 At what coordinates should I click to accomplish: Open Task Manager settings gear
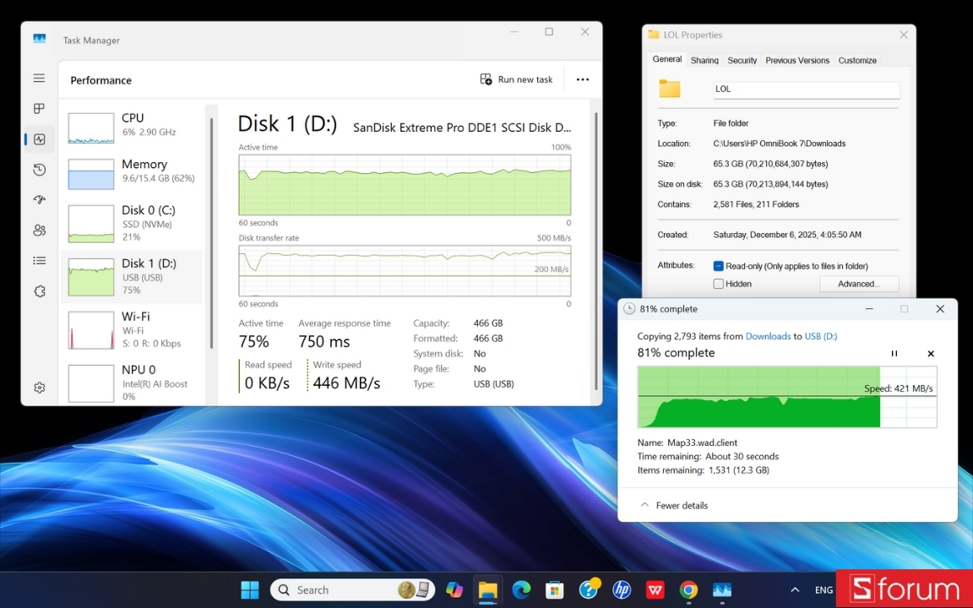(39, 388)
